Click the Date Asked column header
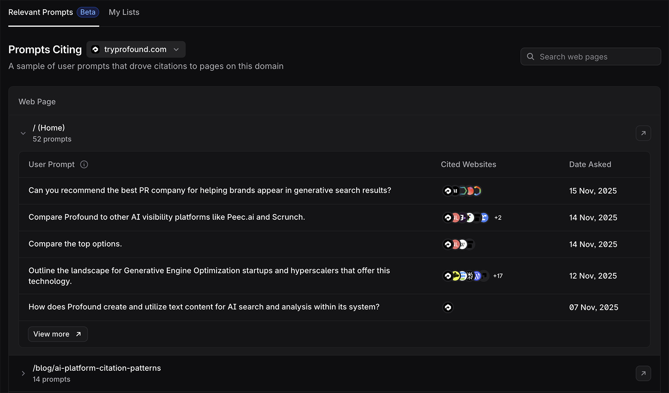The width and height of the screenshot is (669, 393). click(x=590, y=164)
